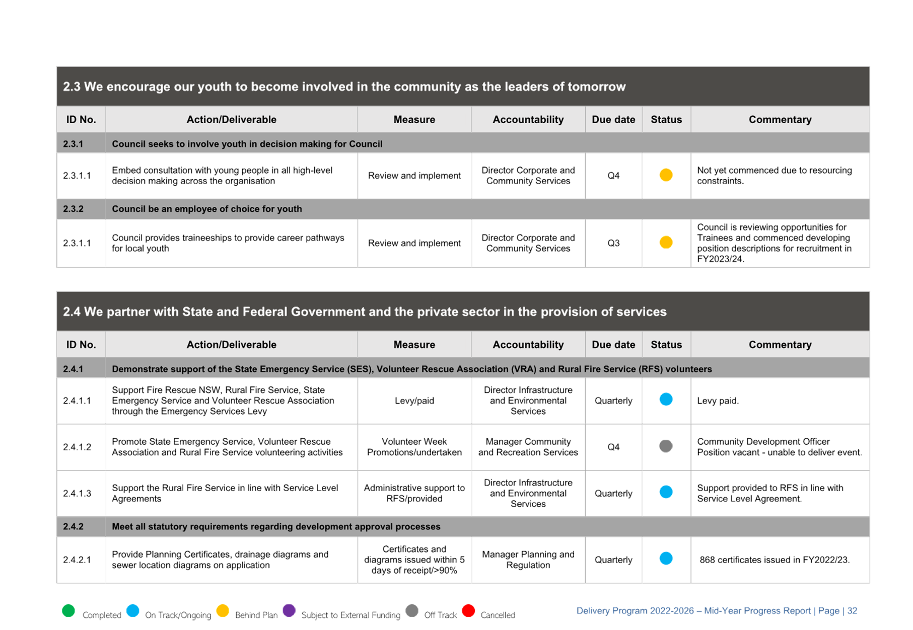Open the Delivery Program Mid Year Progress Report footer
Image resolution: width=913 pixels, height=630 pixels.
pyautogui.click(x=693, y=611)
